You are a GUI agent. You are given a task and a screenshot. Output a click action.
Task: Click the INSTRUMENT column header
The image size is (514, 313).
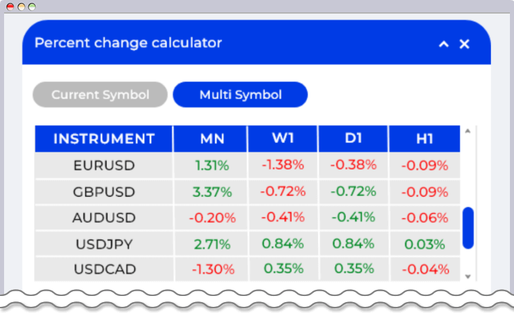(x=104, y=139)
